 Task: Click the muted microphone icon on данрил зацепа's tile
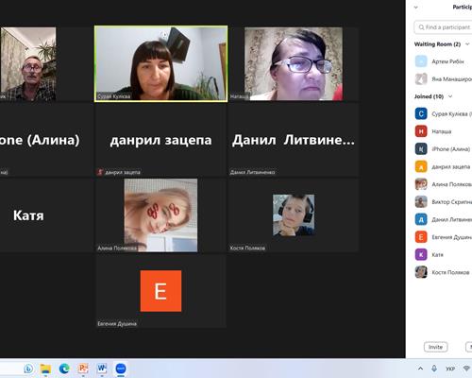pyautogui.click(x=100, y=172)
